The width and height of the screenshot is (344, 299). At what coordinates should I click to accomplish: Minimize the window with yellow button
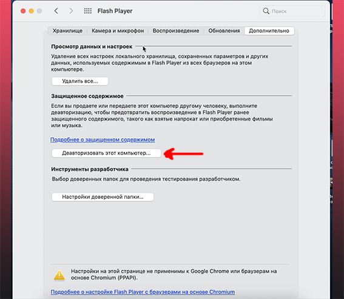31,11
